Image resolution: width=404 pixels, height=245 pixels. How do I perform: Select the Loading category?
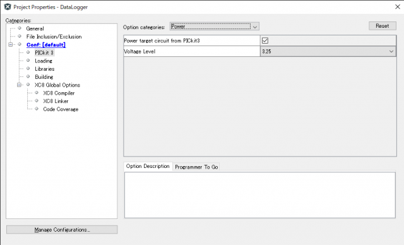click(x=44, y=61)
